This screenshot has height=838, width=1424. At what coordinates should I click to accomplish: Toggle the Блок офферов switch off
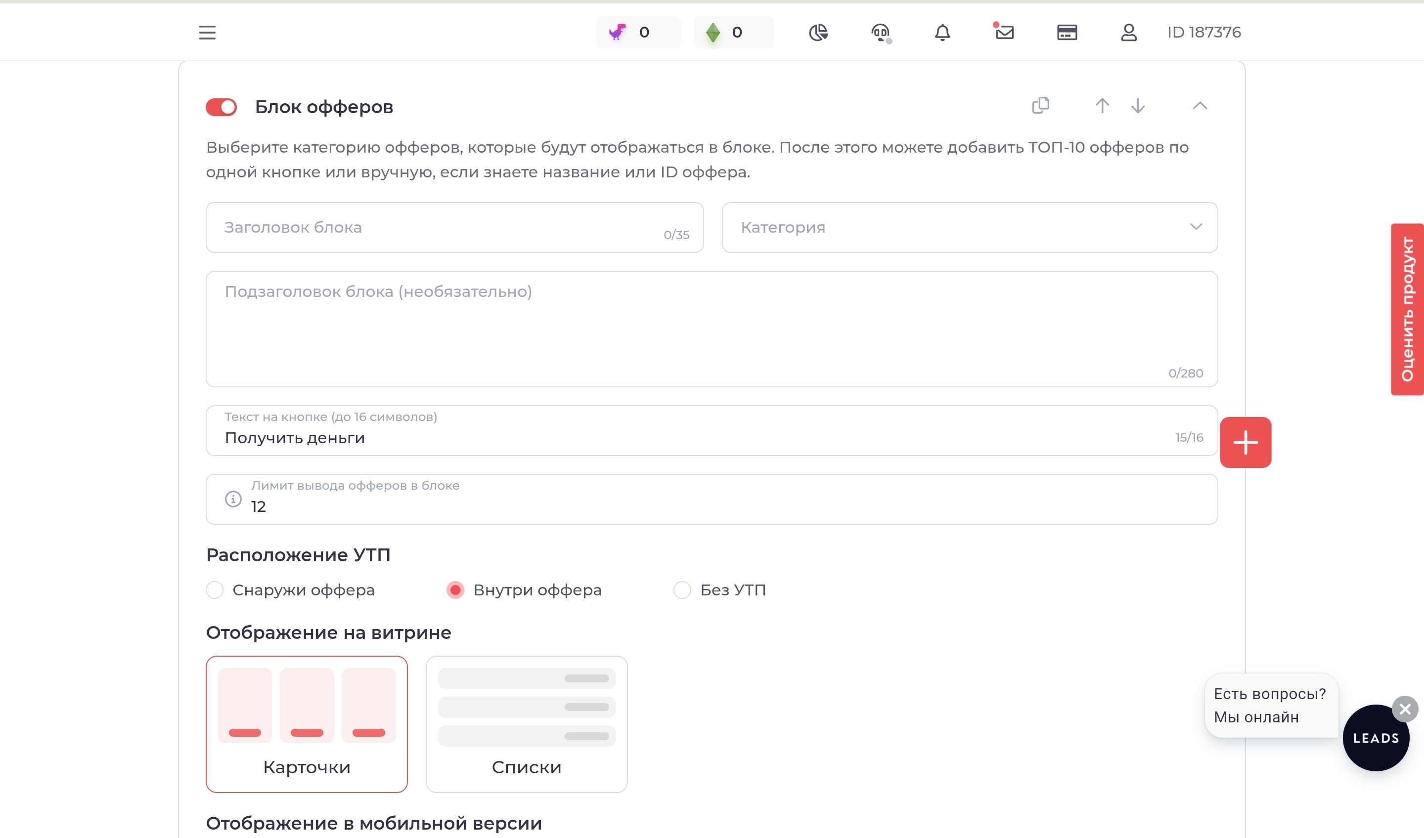click(221, 107)
